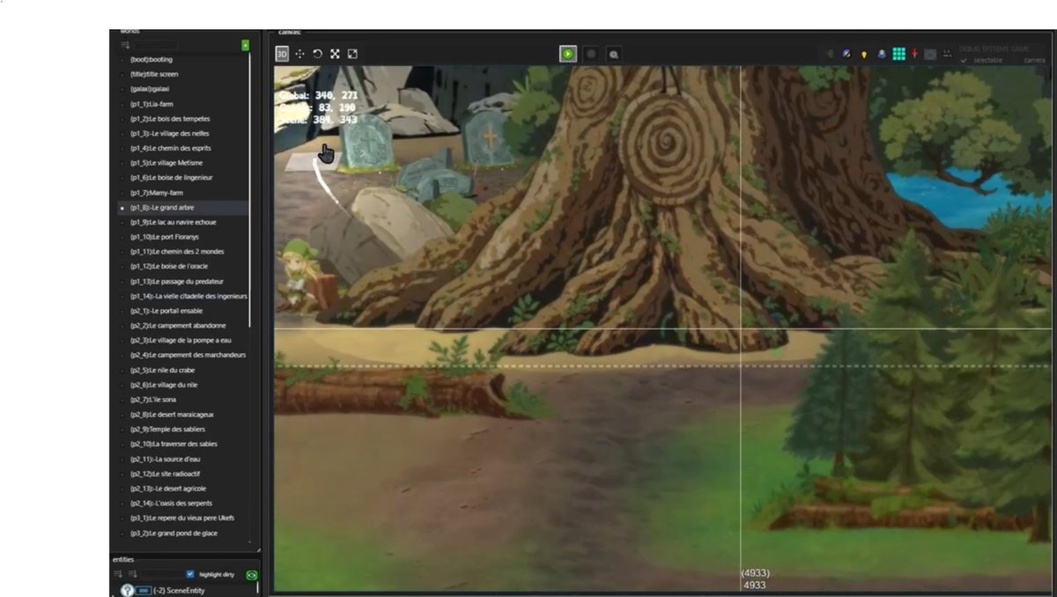Select world Le bois des tempetes

(184, 118)
